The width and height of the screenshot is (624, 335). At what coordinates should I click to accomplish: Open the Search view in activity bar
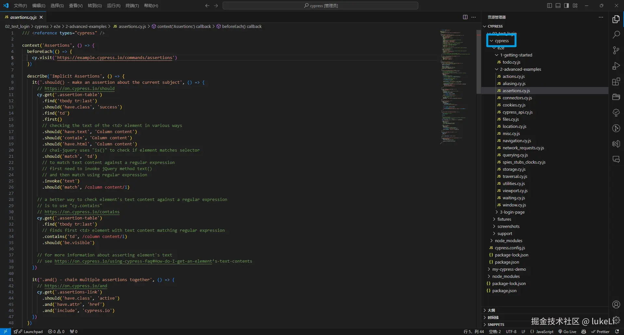click(616, 34)
